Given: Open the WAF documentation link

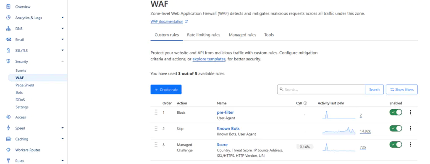Looking at the screenshot, I should tap(167, 21).
